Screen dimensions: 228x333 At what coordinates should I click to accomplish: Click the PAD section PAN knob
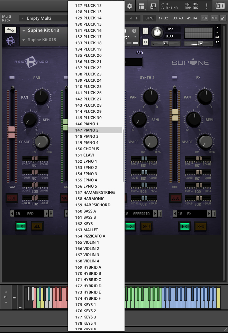tap(42, 97)
